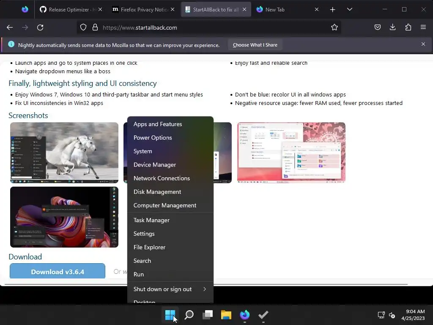433x325 pixels.
Task: Open the aurora night screenshot thumbnail
Action: pos(222,153)
